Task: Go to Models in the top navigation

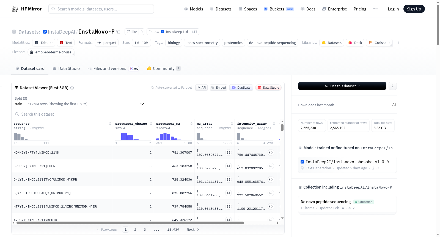Action: pos(194,9)
